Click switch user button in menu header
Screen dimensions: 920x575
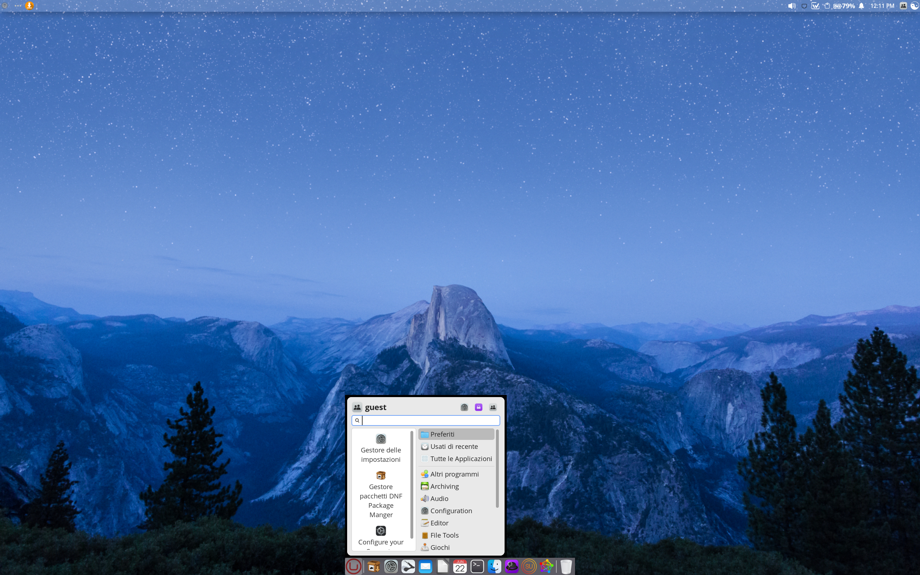[x=493, y=407]
